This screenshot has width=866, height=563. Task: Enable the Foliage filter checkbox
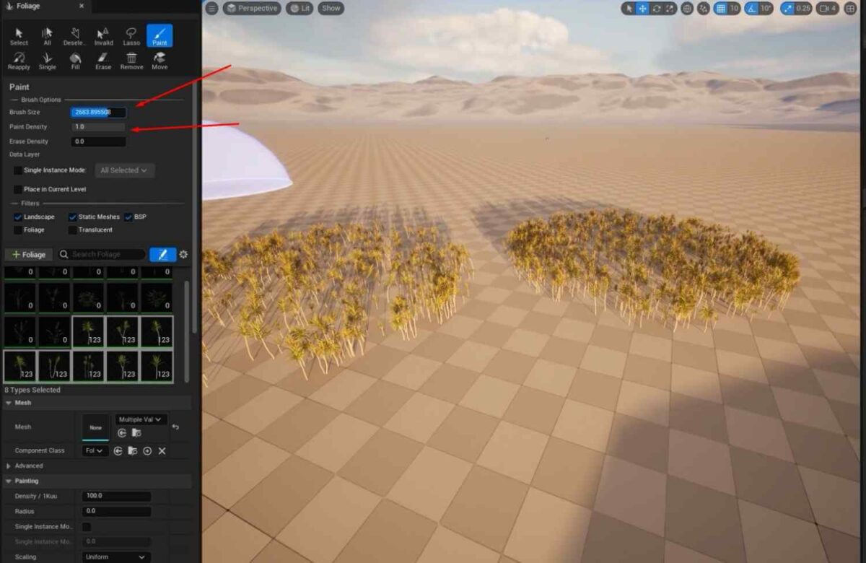click(x=18, y=230)
